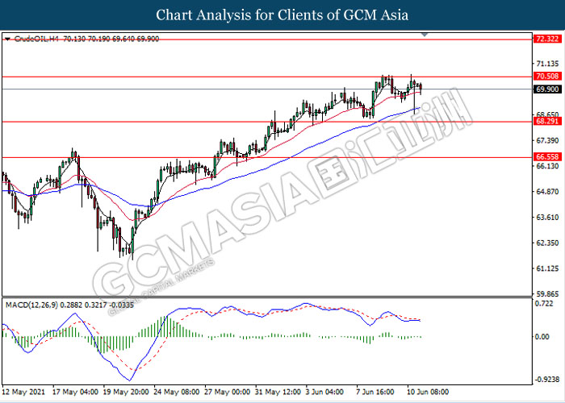Select the 72.322 red price label
This screenshot has width=565, height=403.
point(547,39)
